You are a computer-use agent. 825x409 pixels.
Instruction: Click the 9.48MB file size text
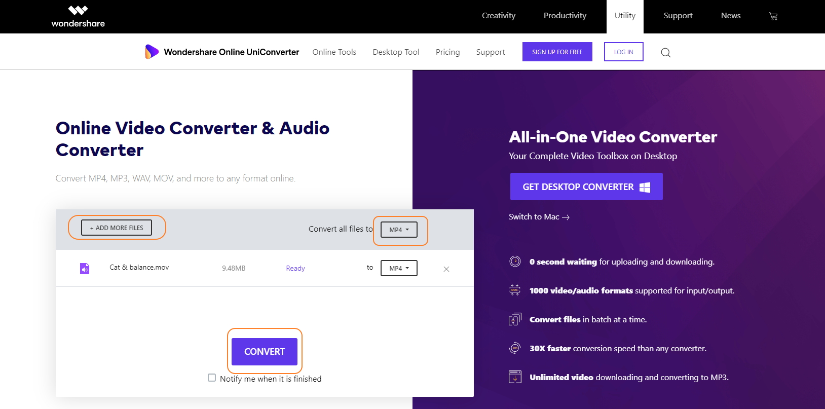coord(234,268)
